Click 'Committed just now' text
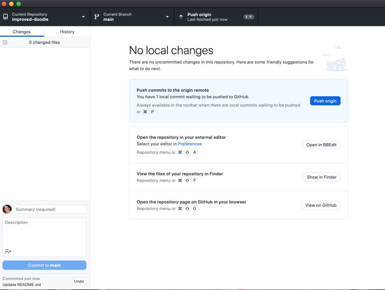This screenshot has height=290, width=385. pyautogui.click(x=21, y=278)
